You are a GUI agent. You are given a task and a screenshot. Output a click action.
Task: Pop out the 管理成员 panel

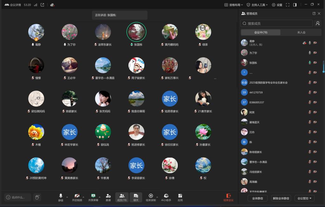click(314, 14)
